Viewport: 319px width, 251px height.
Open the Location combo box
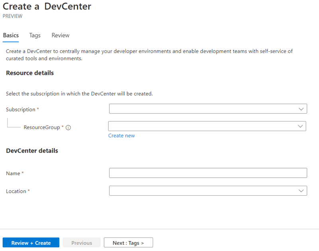208,190
